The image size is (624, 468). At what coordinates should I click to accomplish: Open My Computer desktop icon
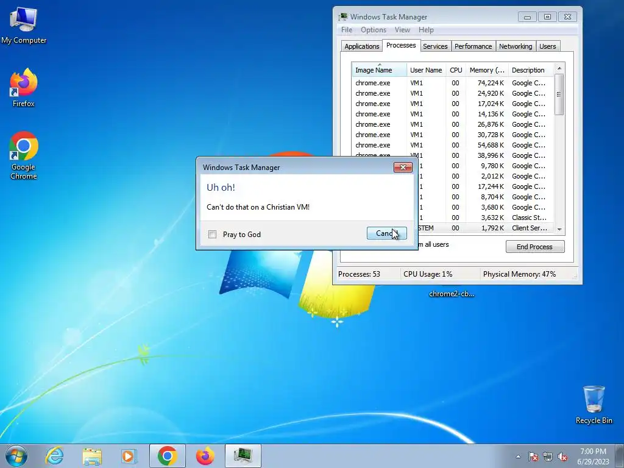[24, 26]
